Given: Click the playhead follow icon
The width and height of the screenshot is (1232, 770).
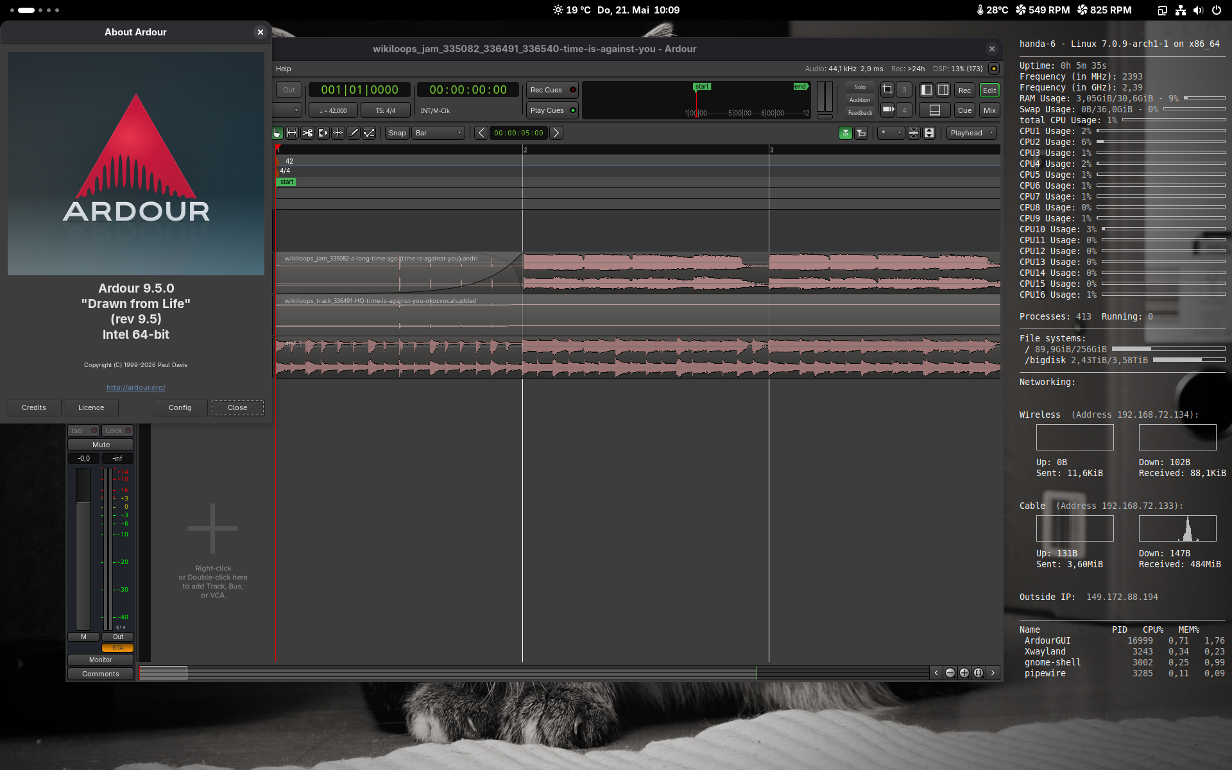Looking at the screenshot, I should tap(887, 110).
